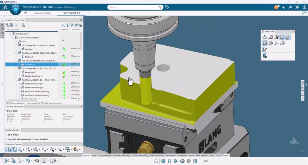Select the Surface Machining tab
308x165 pixels.
(x=140, y=155)
